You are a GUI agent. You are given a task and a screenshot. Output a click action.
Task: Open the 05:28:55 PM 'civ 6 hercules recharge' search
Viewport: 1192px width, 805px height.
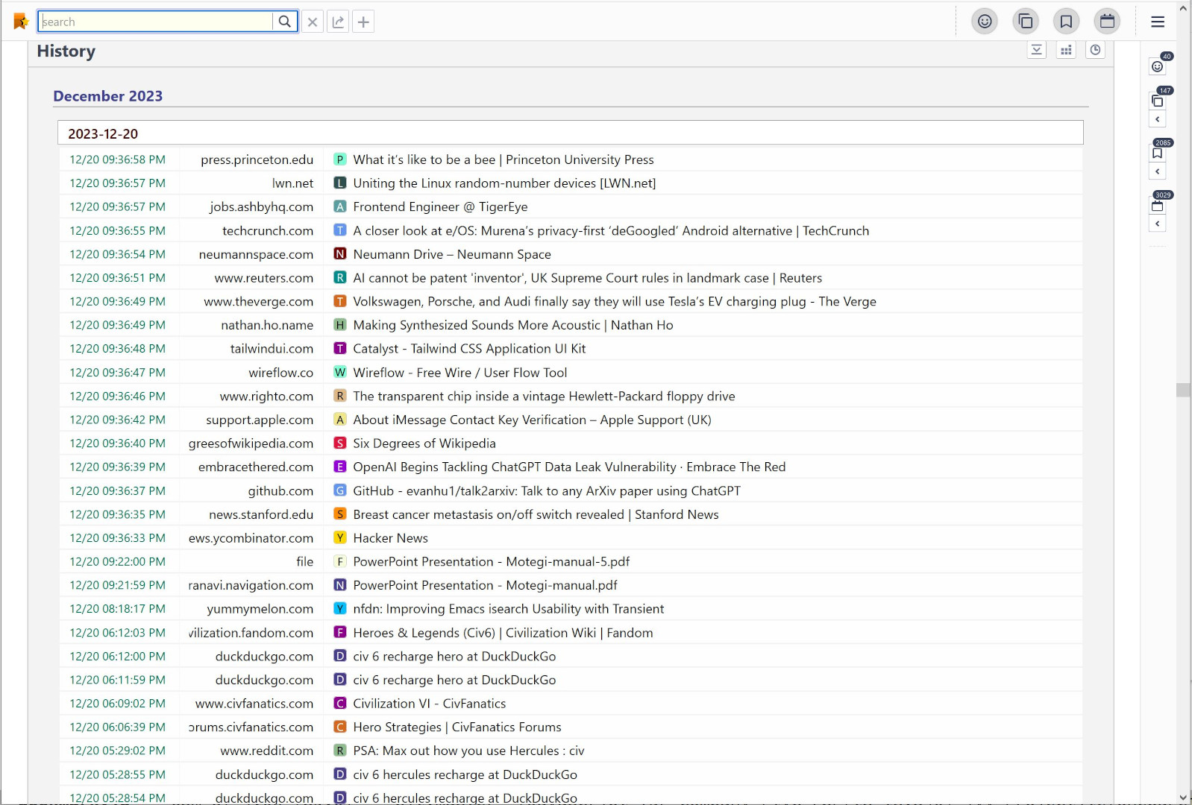click(x=465, y=775)
